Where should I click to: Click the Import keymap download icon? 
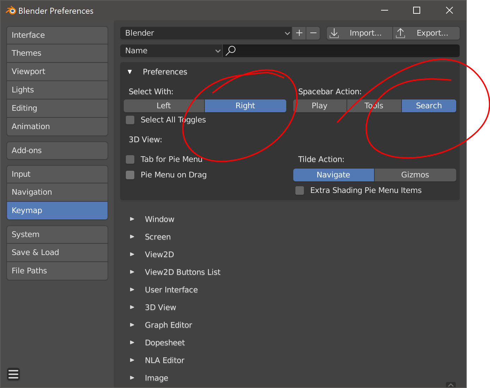click(334, 33)
